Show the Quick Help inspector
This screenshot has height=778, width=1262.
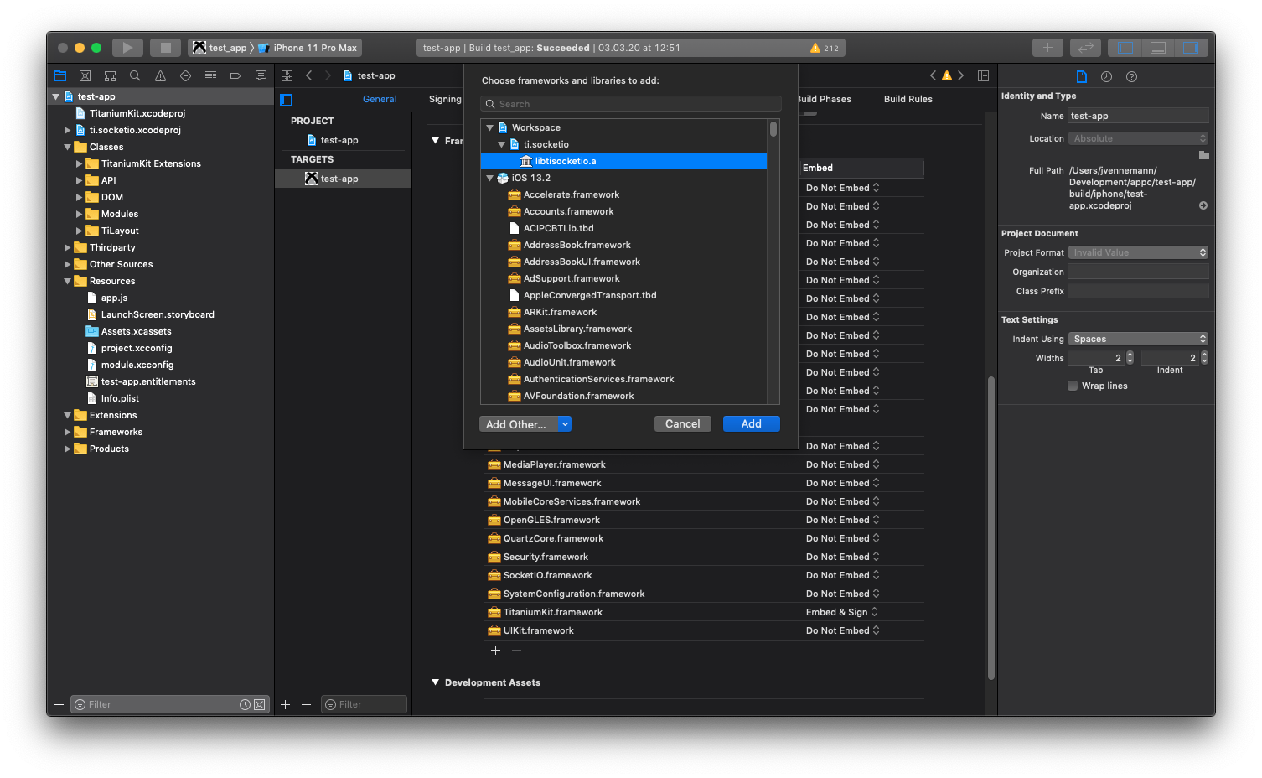[1131, 76]
